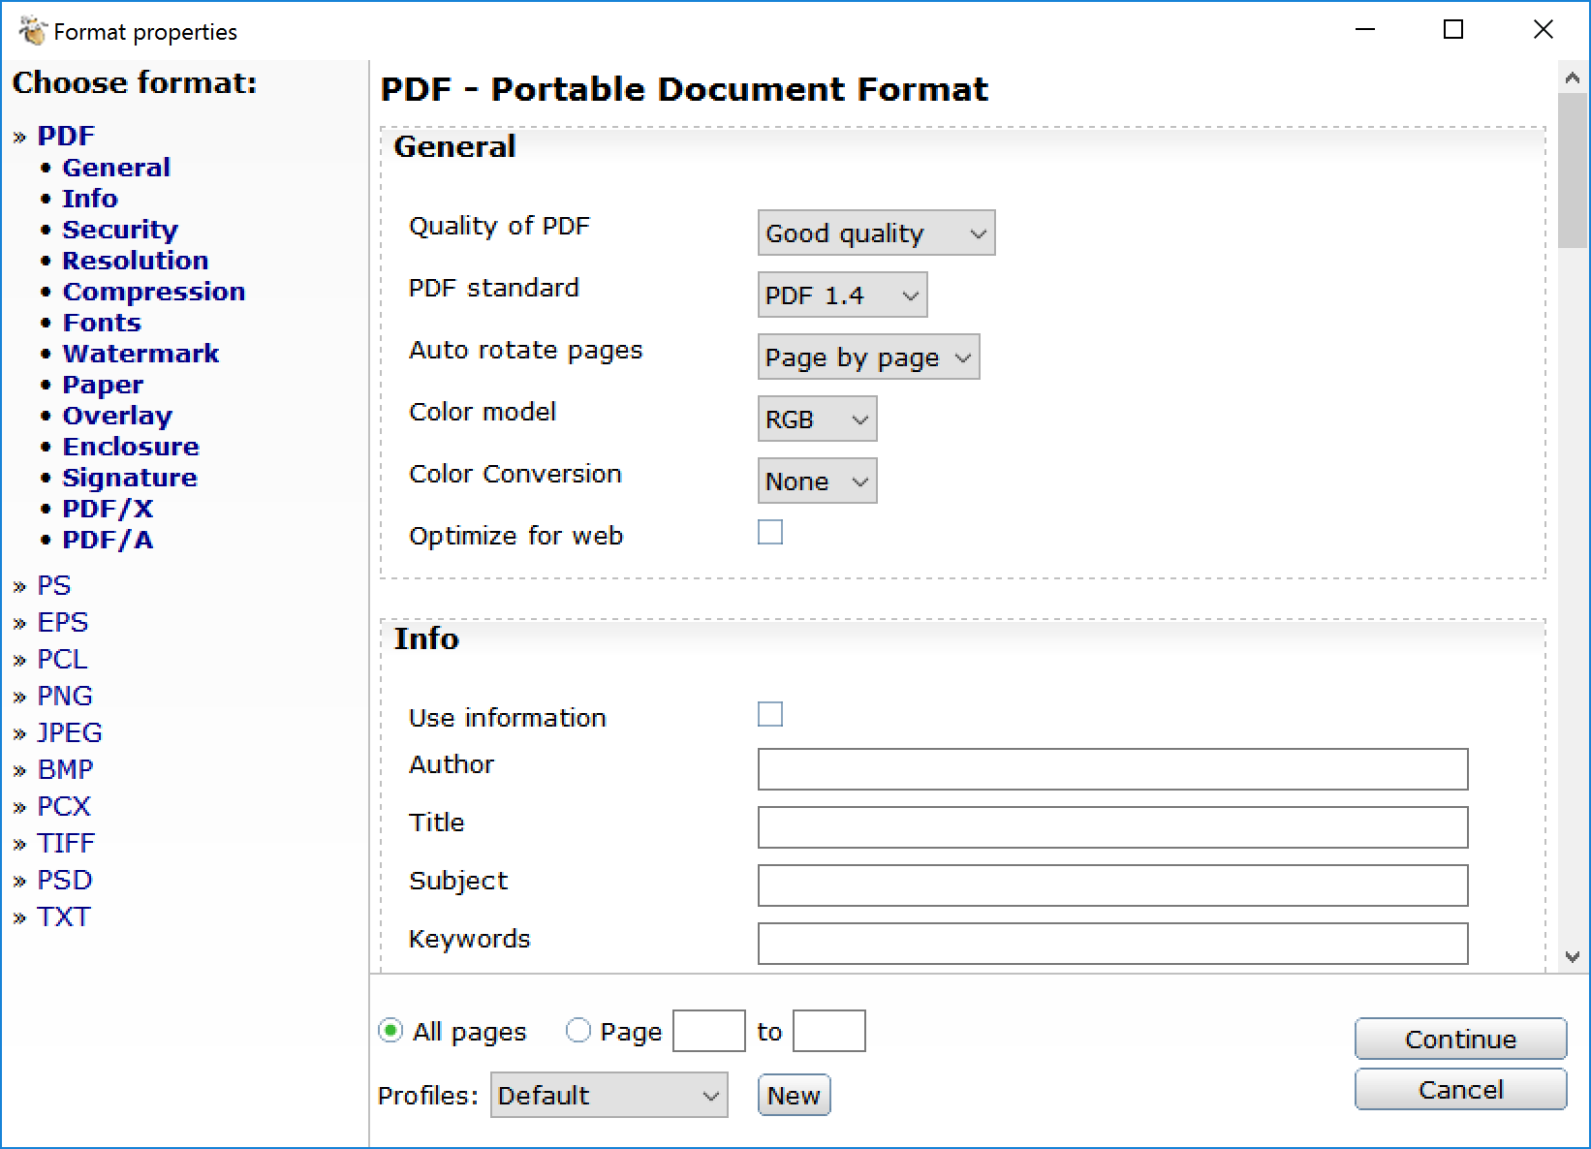Select the All pages radio button
1591x1149 pixels.
tap(390, 1031)
